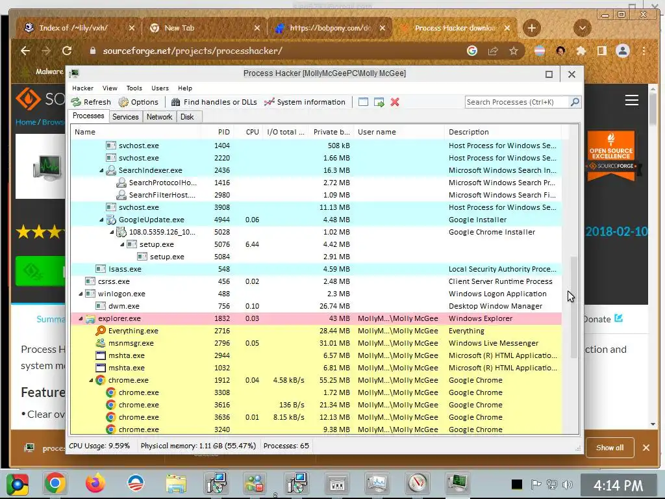Click Chrome icon in taskbar

tap(55, 483)
